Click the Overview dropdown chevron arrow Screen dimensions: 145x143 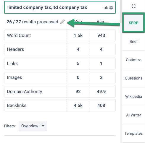(x=43, y=126)
